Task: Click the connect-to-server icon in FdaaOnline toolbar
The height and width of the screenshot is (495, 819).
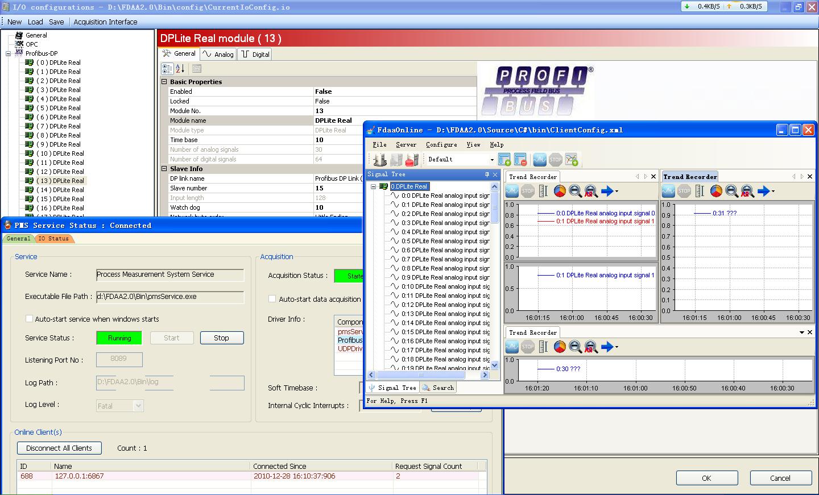Action: (380, 160)
